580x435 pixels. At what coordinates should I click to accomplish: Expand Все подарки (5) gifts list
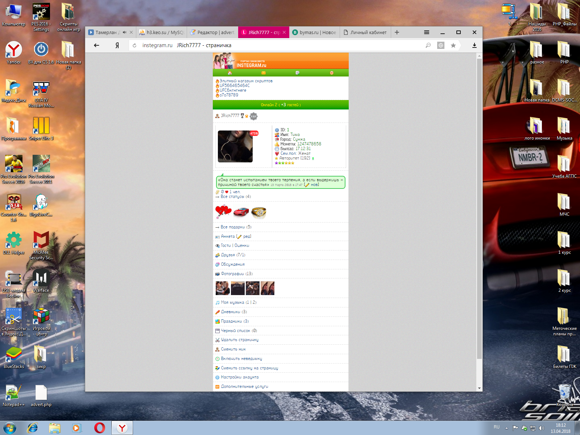coord(236,227)
